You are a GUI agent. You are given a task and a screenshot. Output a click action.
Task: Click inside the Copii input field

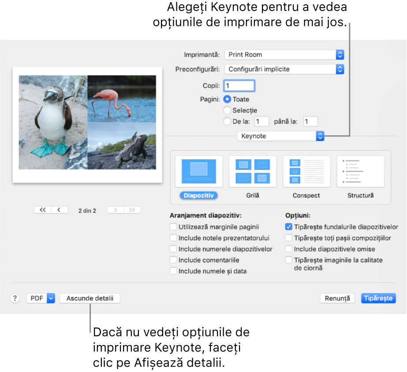[x=239, y=86]
